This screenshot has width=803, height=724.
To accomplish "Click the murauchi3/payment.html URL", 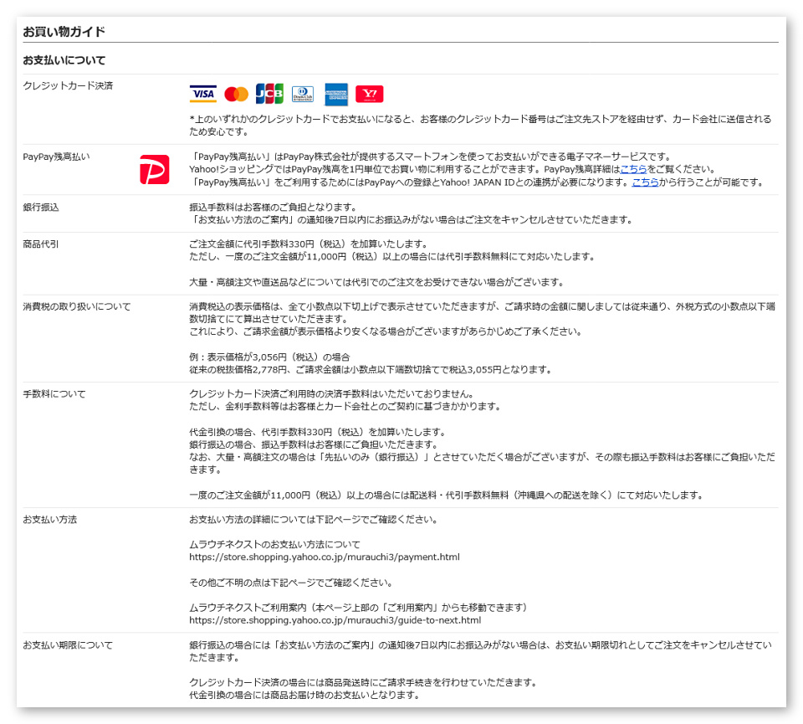I will pyautogui.click(x=325, y=557).
